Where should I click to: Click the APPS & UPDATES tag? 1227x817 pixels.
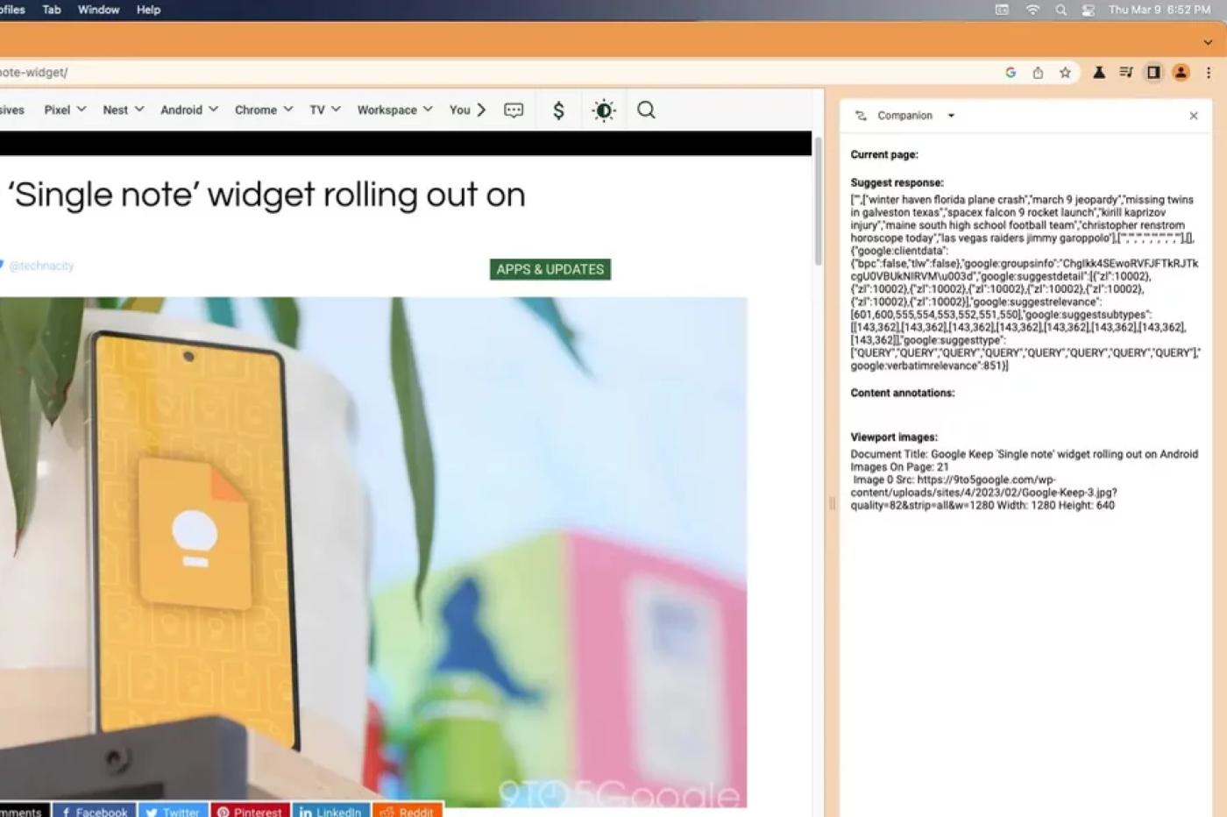pos(550,269)
